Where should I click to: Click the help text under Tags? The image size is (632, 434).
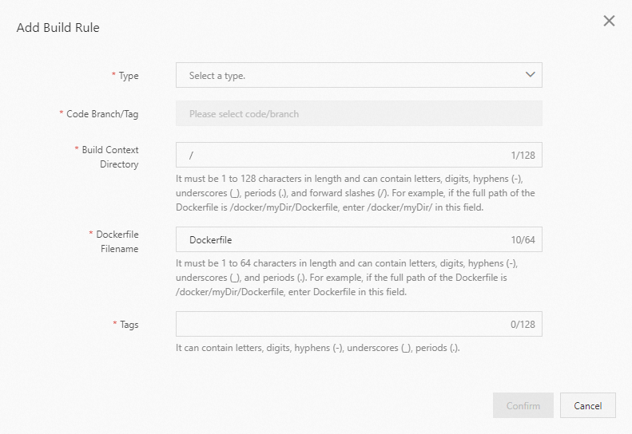[x=318, y=348]
